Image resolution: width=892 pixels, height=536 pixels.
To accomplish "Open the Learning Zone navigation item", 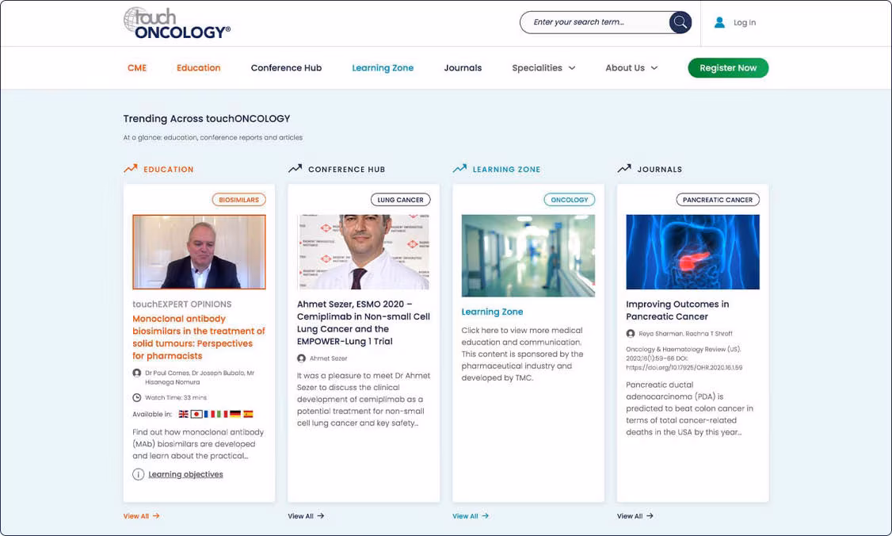I will (383, 67).
